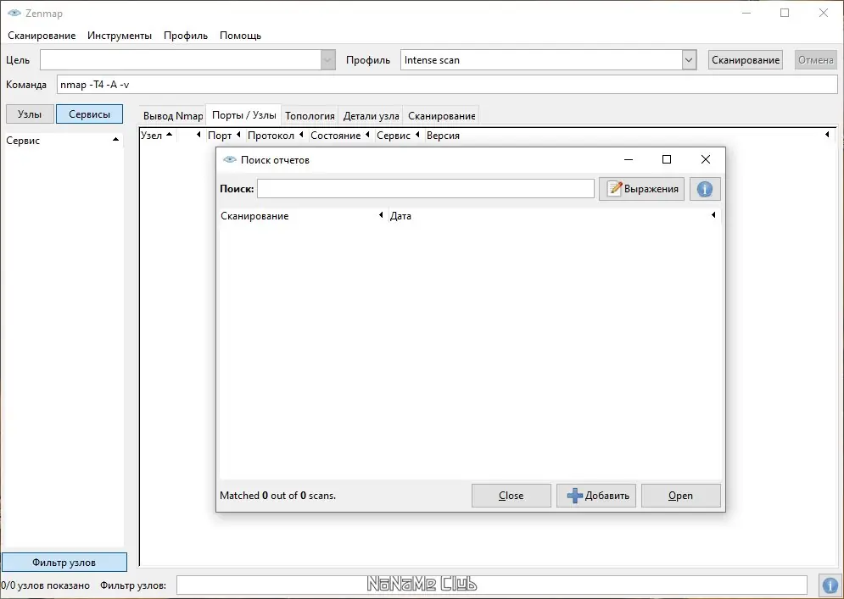Click Close in the search reports dialog
This screenshot has height=599, width=844.
click(511, 496)
